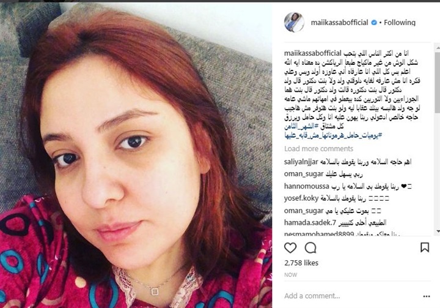Open yosef.koky commenter profile

(x=301, y=198)
